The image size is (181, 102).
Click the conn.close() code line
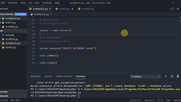48,63
